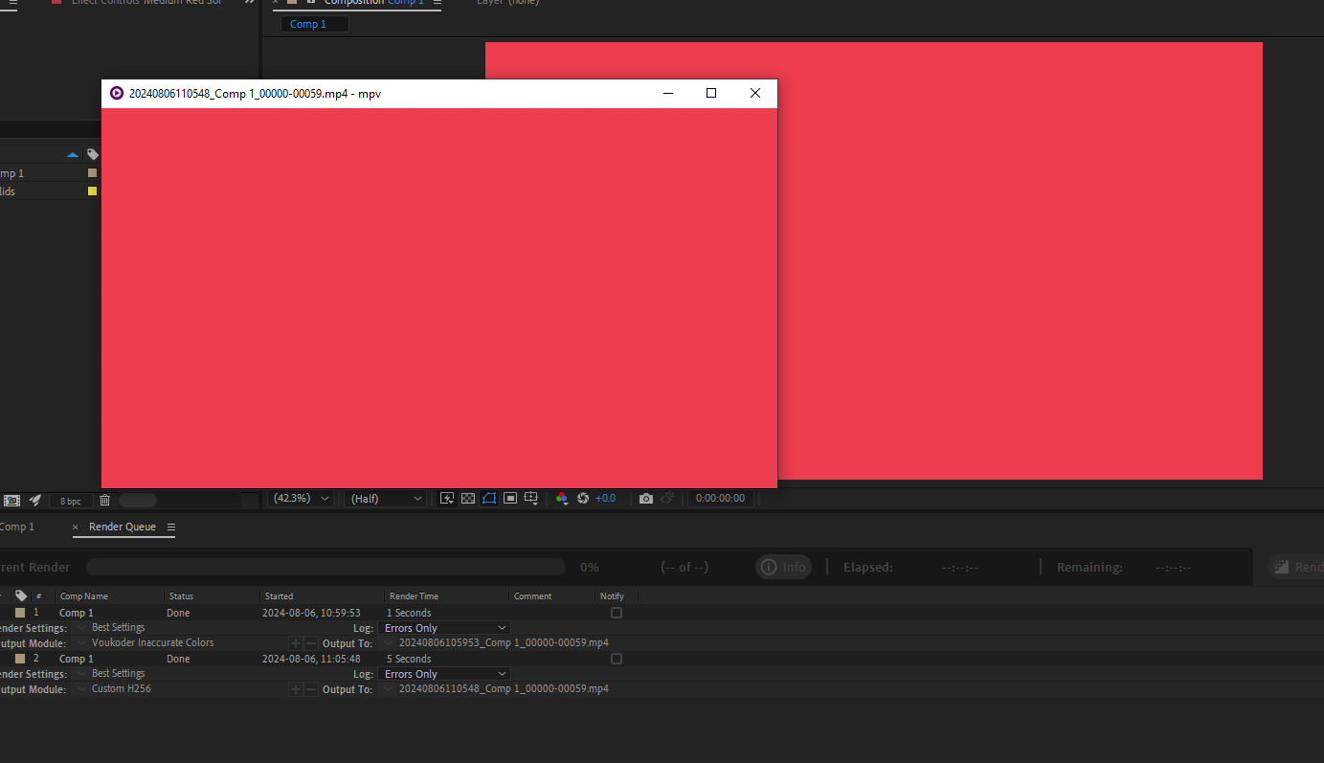Open the Voukoder Inaccurate Colors output module
The height and width of the screenshot is (763, 1324).
152,643
